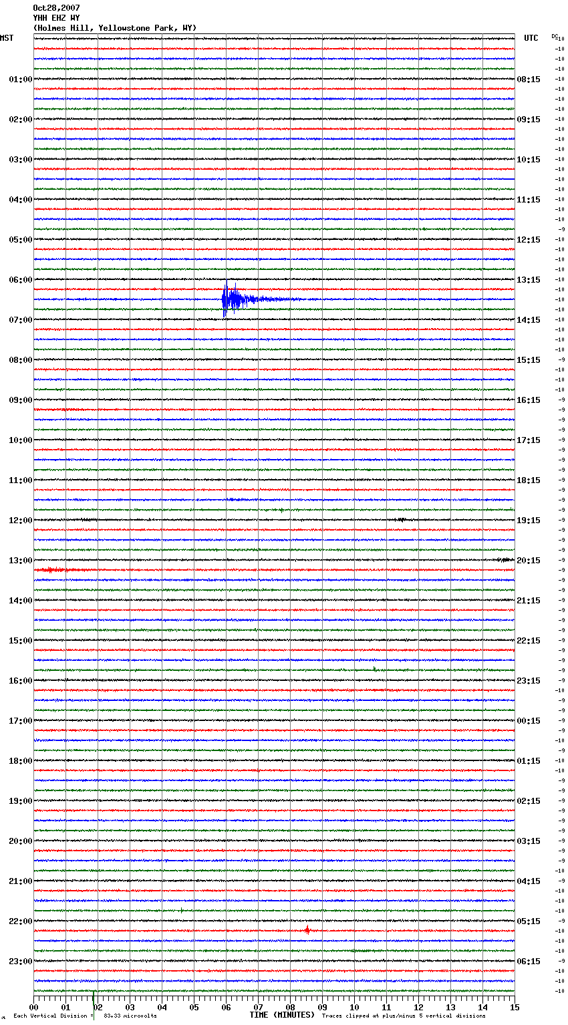Click the 02:15 UTC time label
Image resolution: width=568 pixels, height=1025 pixels.
[x=529, y=801]
